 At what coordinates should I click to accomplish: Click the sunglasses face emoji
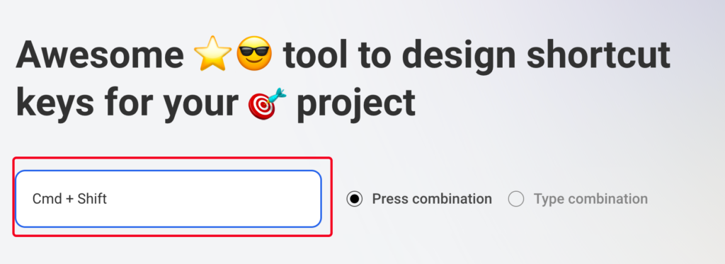click(x=254, y=54)
